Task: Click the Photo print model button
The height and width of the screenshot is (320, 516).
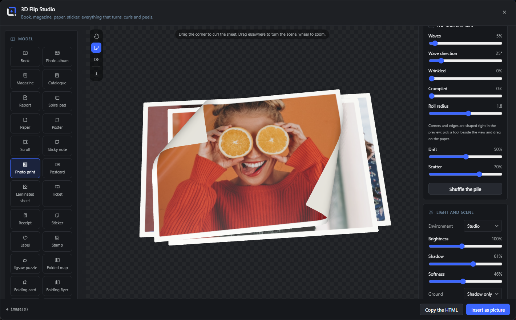Action: [x=25, y=168]
